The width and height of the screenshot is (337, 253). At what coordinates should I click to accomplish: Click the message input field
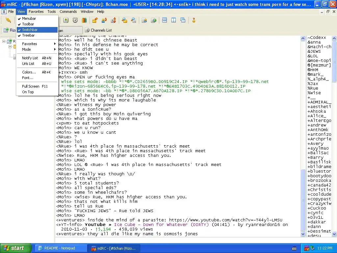pyautogui.click(x=196, y=240)
